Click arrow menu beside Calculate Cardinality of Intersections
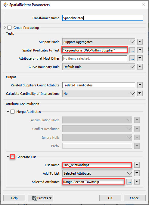The image size is (149, 205). (x=140, y=94)
